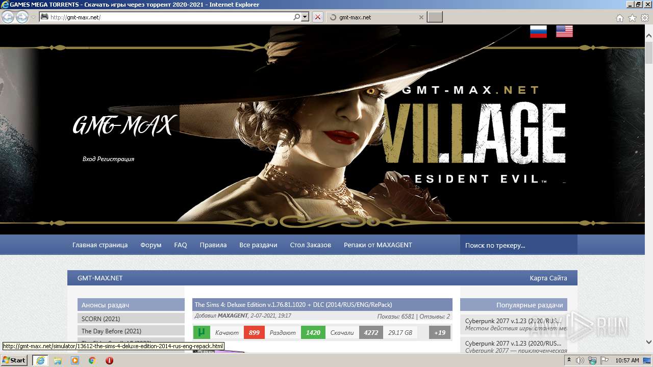Click the volume speaker tray icon
Viewport: 653px width, 367px height.
click(x=580, y=360)
